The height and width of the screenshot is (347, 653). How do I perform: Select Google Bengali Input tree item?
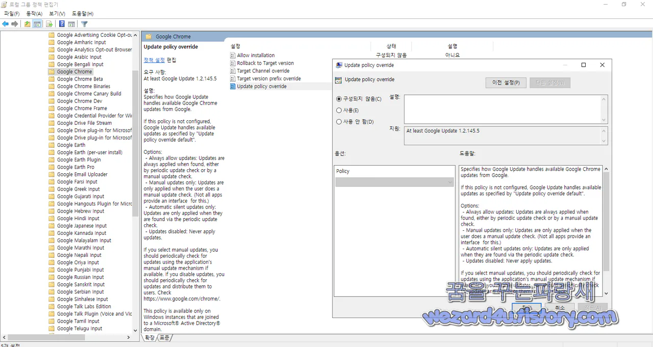point(80,65)
